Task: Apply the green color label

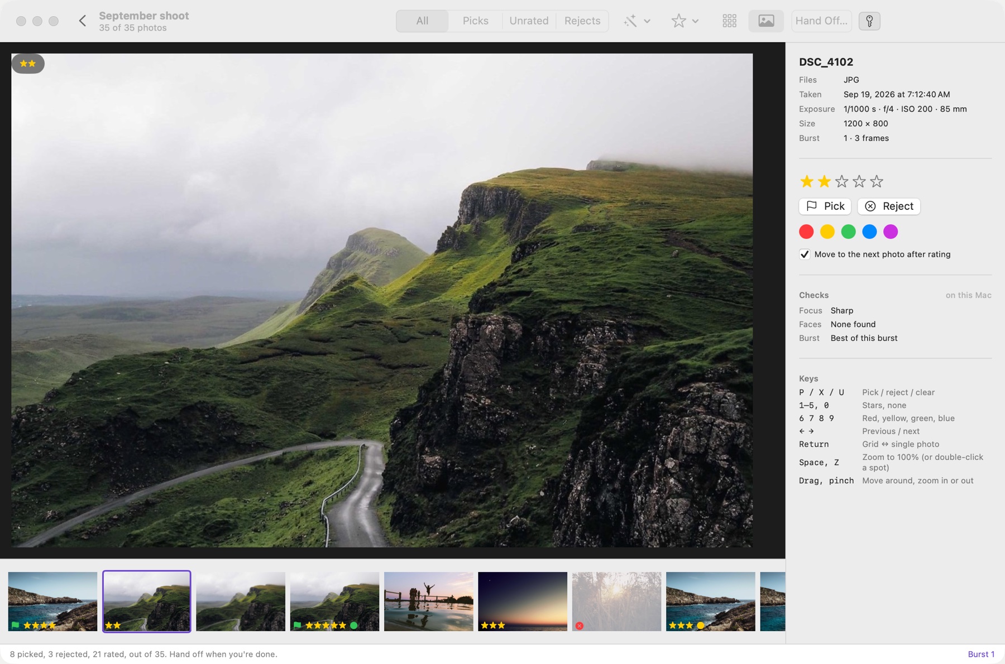Action: tap(848, 232)
